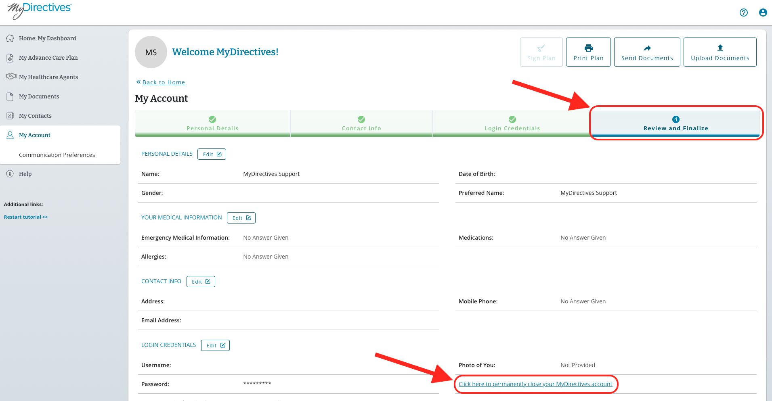Viewport: 772px width, 401px height.
Task: Click step number 4 circle icon
Action: (676, 119)
